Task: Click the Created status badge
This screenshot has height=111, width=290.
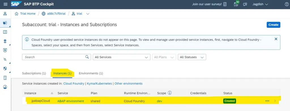Action: 229,101
